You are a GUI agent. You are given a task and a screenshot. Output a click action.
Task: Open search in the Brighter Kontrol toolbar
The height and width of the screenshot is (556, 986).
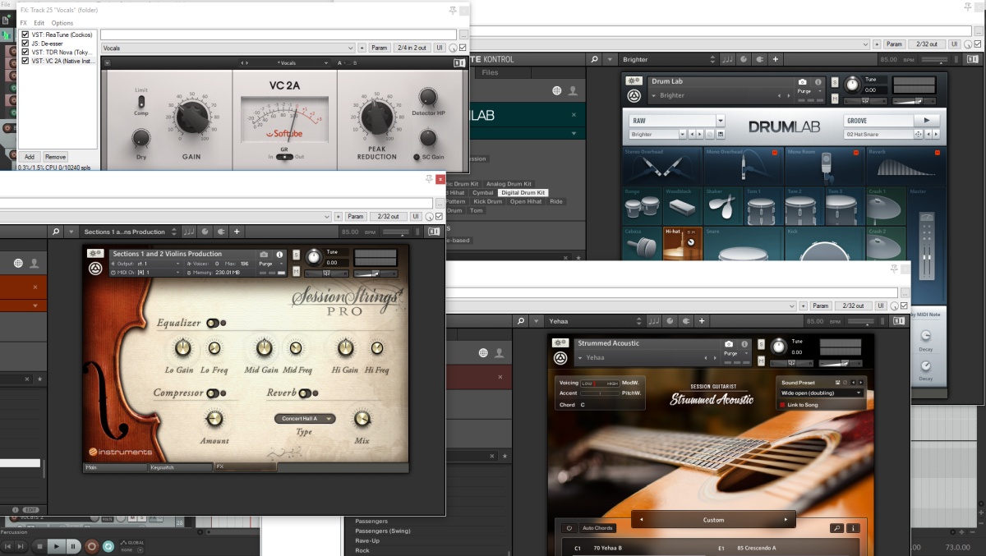tap(593, 59)
